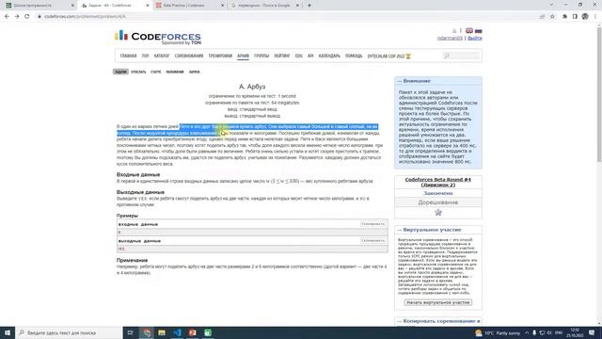Open the СОРЕВНОВАНИЯ menu item
602x339 pixels.
point(189,56)
